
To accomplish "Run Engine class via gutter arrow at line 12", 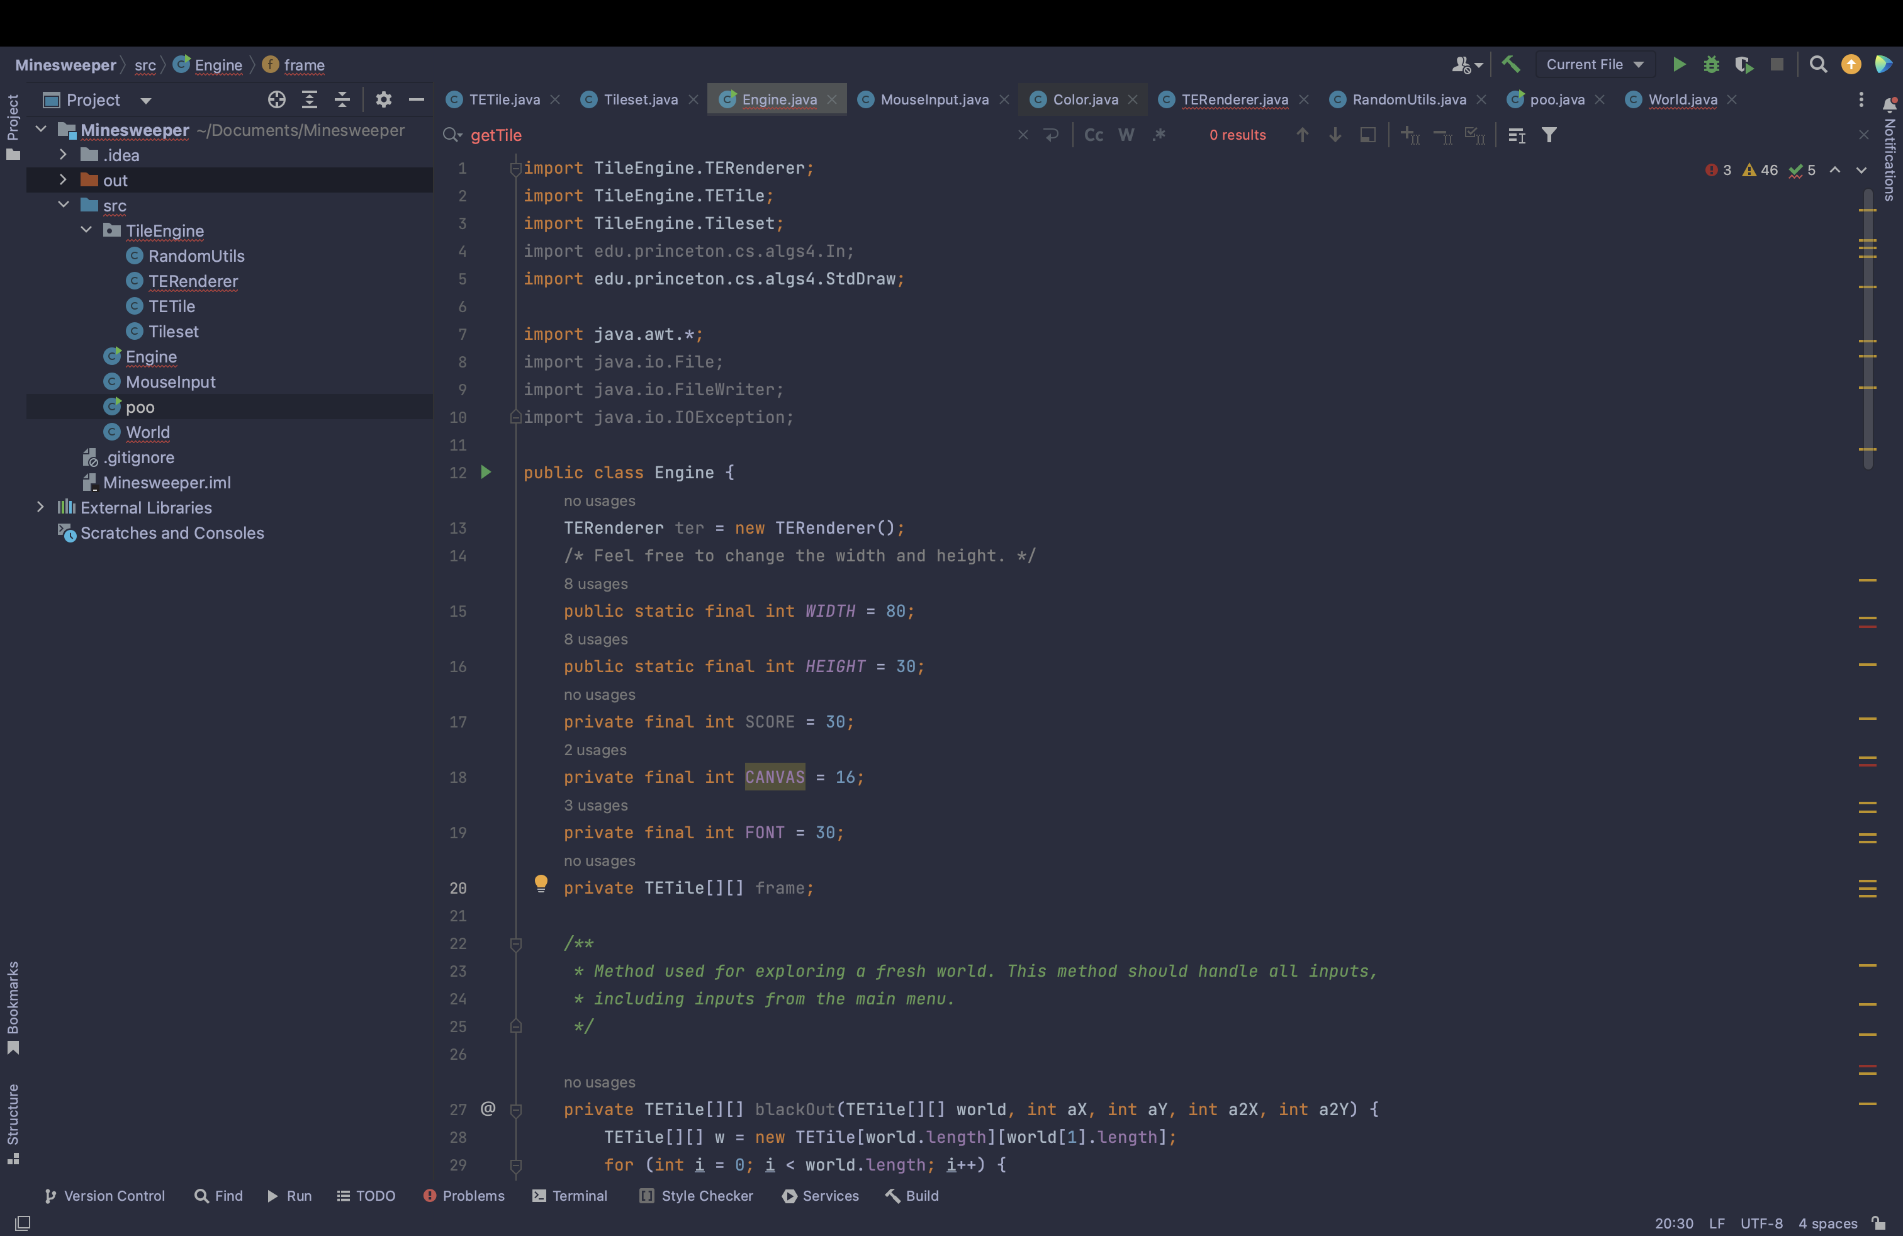I will coord(485,472).
